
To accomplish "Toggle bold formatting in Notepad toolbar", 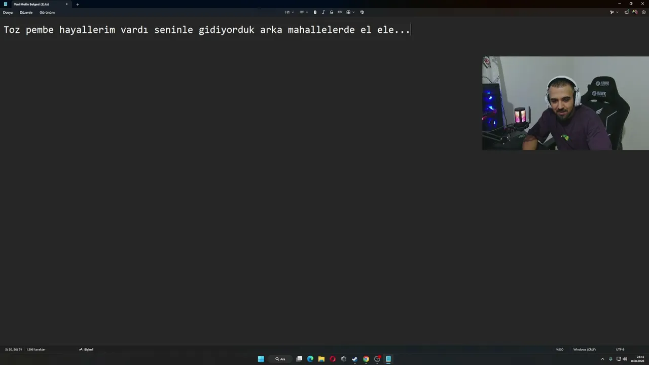I will pyautogui.click(x=315, y=12).
